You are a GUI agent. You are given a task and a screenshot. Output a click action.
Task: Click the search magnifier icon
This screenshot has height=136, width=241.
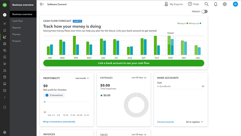tap(207, 4)
